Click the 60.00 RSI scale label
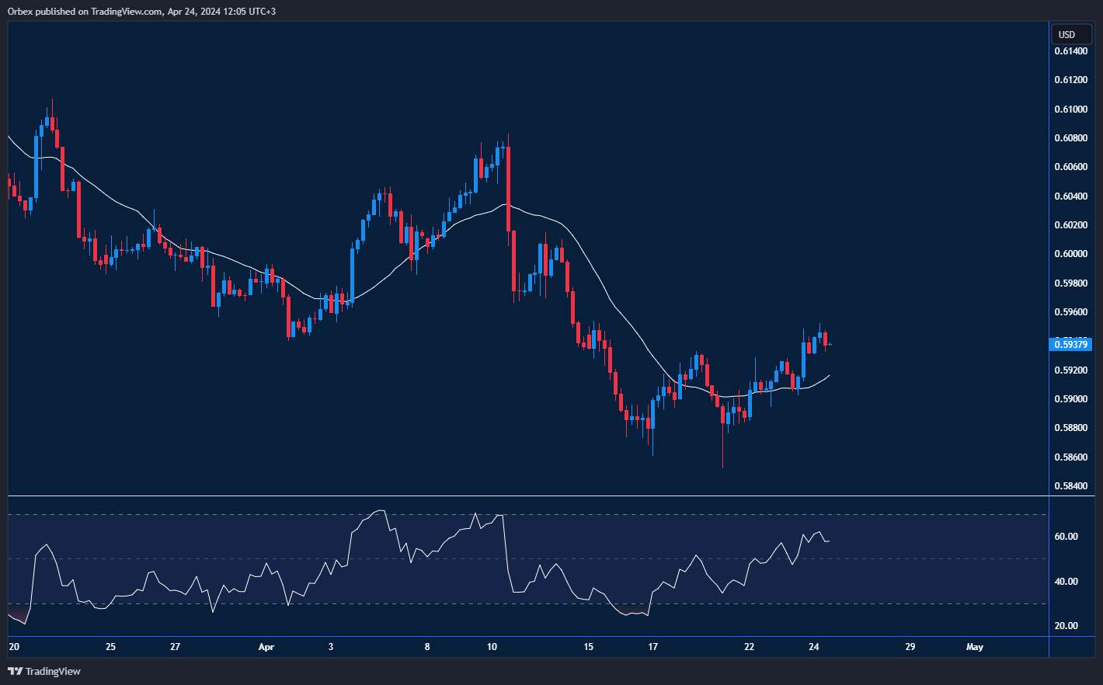 click(1066, 537)
